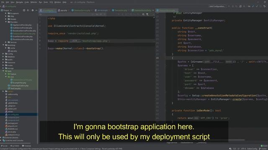
Task: Expand the database folder
Action: coord(3,57)
